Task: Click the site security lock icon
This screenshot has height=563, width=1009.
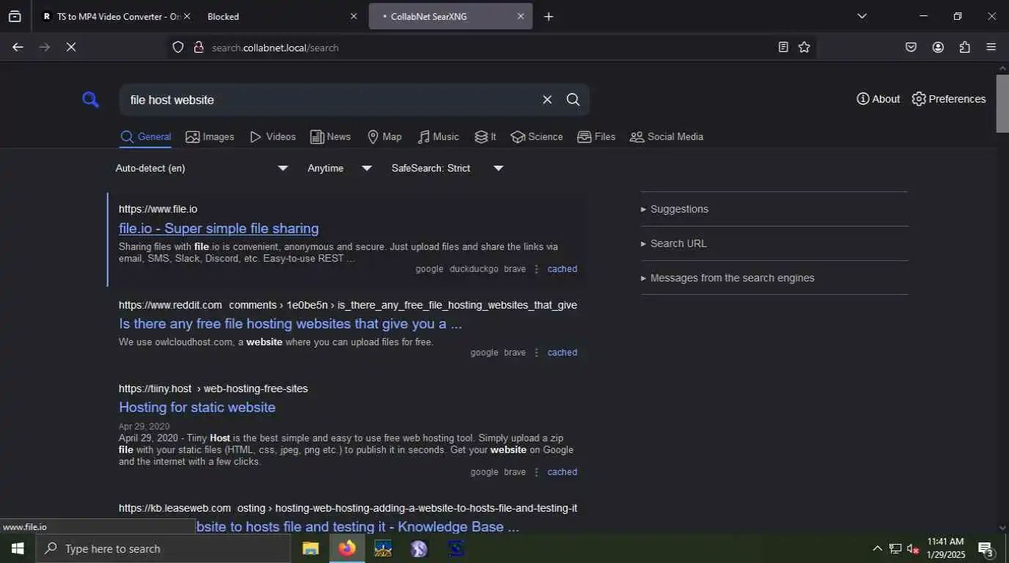Action: tap(198, 48)
